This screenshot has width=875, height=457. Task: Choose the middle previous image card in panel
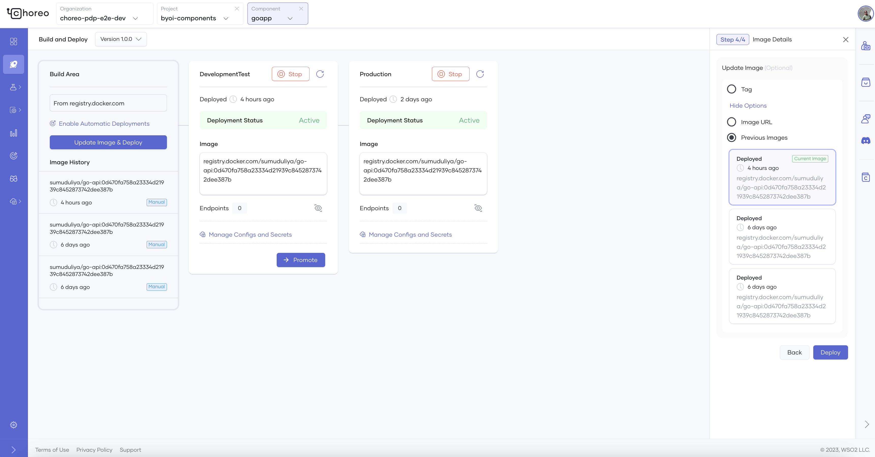pos(782,237)
